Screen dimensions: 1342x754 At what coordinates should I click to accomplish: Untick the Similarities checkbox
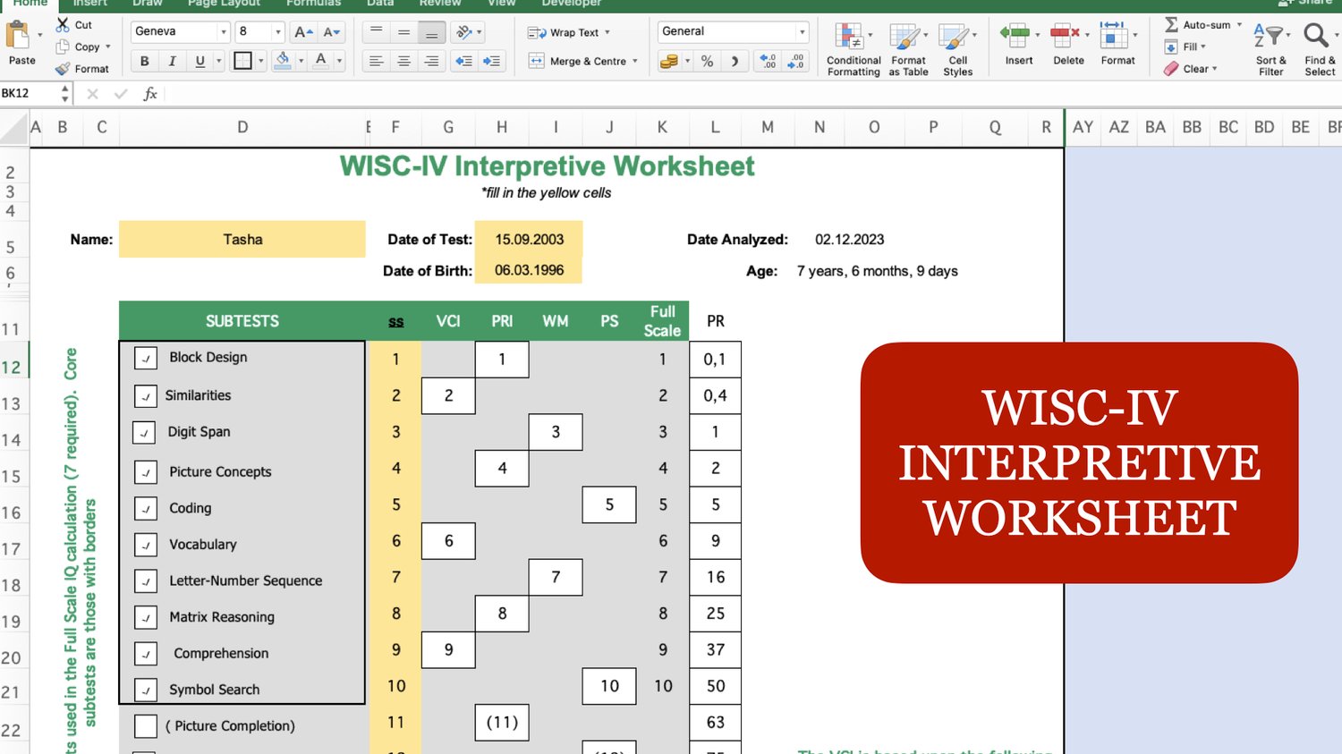146,395
